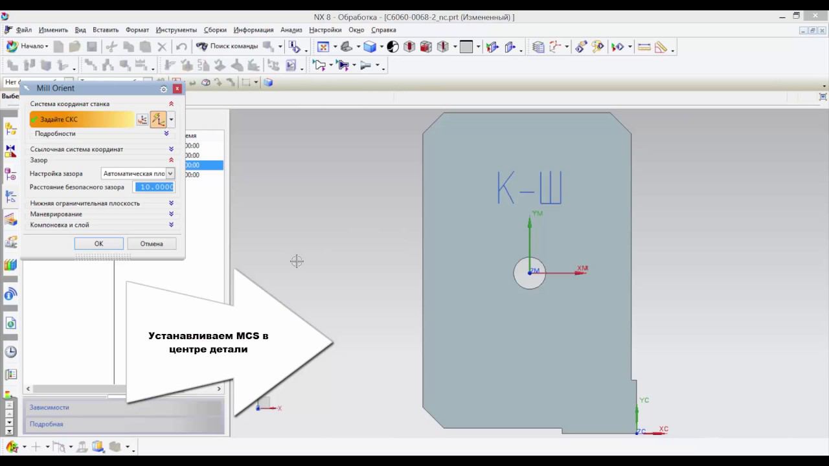Open the Информация menu
The width and height of the screenshot is (829, 466).
click(x=253, y=30)
